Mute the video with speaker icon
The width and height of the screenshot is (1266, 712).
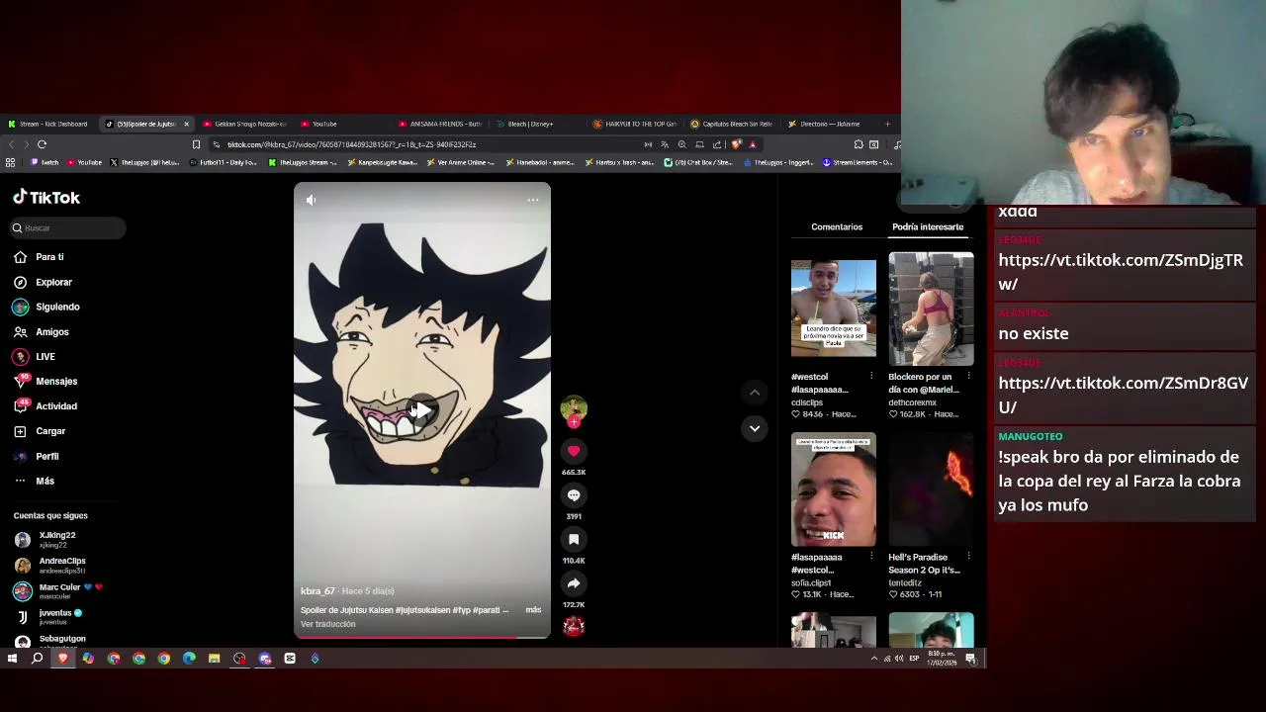pyautogui.click(x=311, y=200)
